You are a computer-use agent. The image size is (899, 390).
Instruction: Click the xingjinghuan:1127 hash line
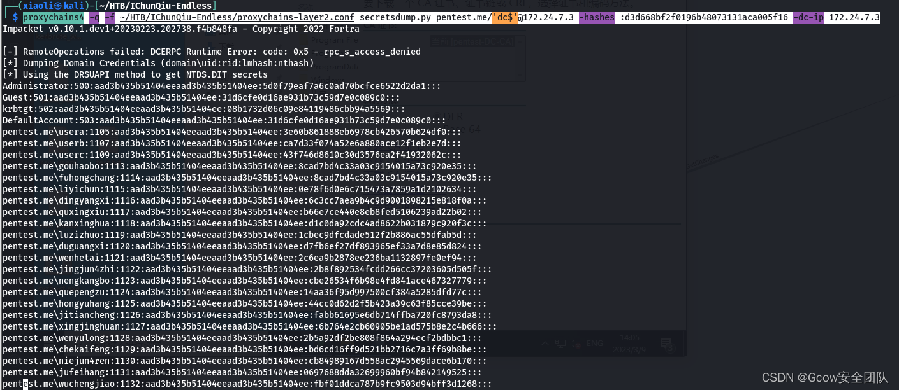tap(250, 326)
